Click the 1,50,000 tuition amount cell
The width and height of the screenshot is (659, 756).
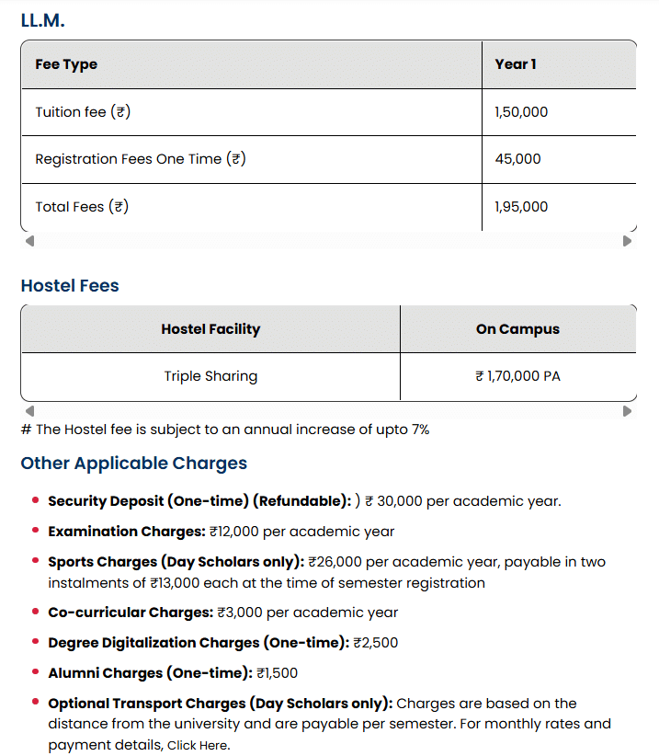click(x=520, y=112)
